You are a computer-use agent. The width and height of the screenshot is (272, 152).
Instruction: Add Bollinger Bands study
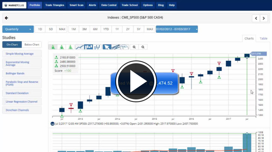pos(22,74)
